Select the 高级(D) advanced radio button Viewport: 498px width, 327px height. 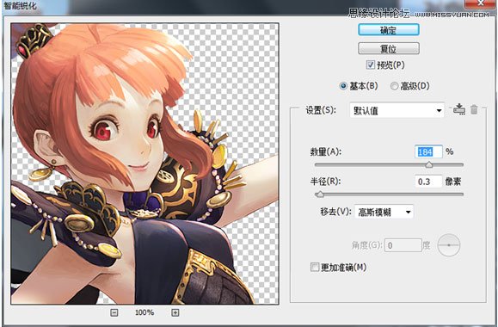coord(394,86)
